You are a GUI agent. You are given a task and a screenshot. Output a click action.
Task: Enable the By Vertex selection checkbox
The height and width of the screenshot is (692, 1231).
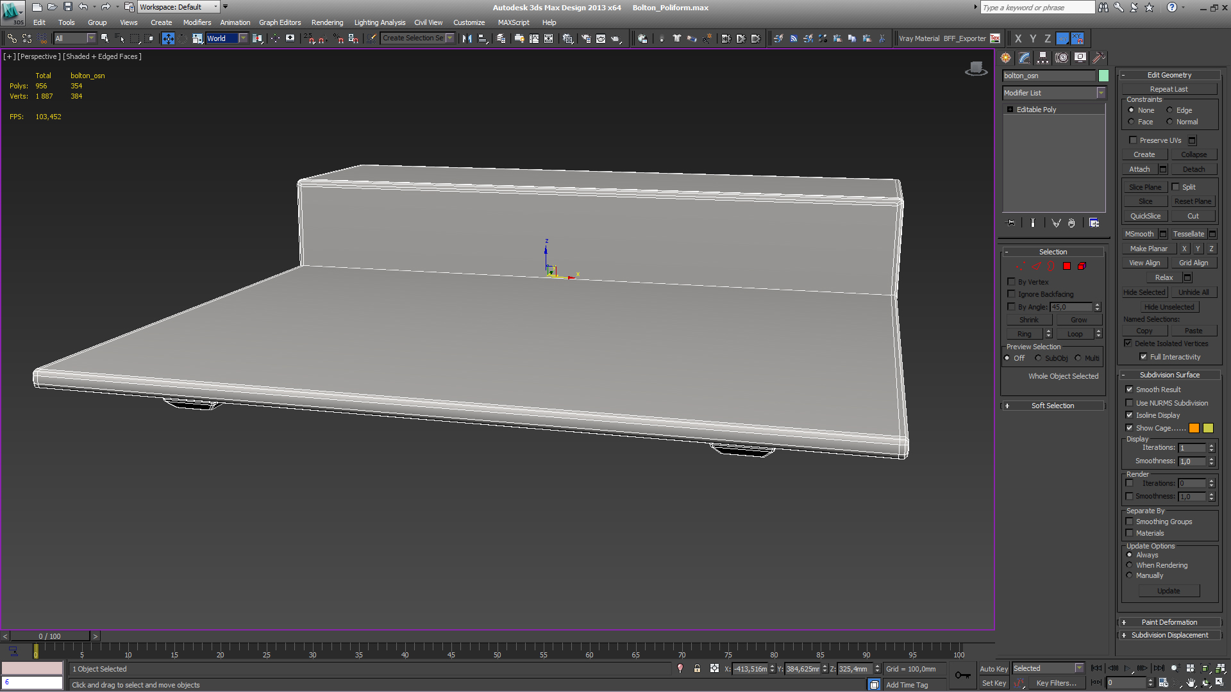coord(1011,281)
